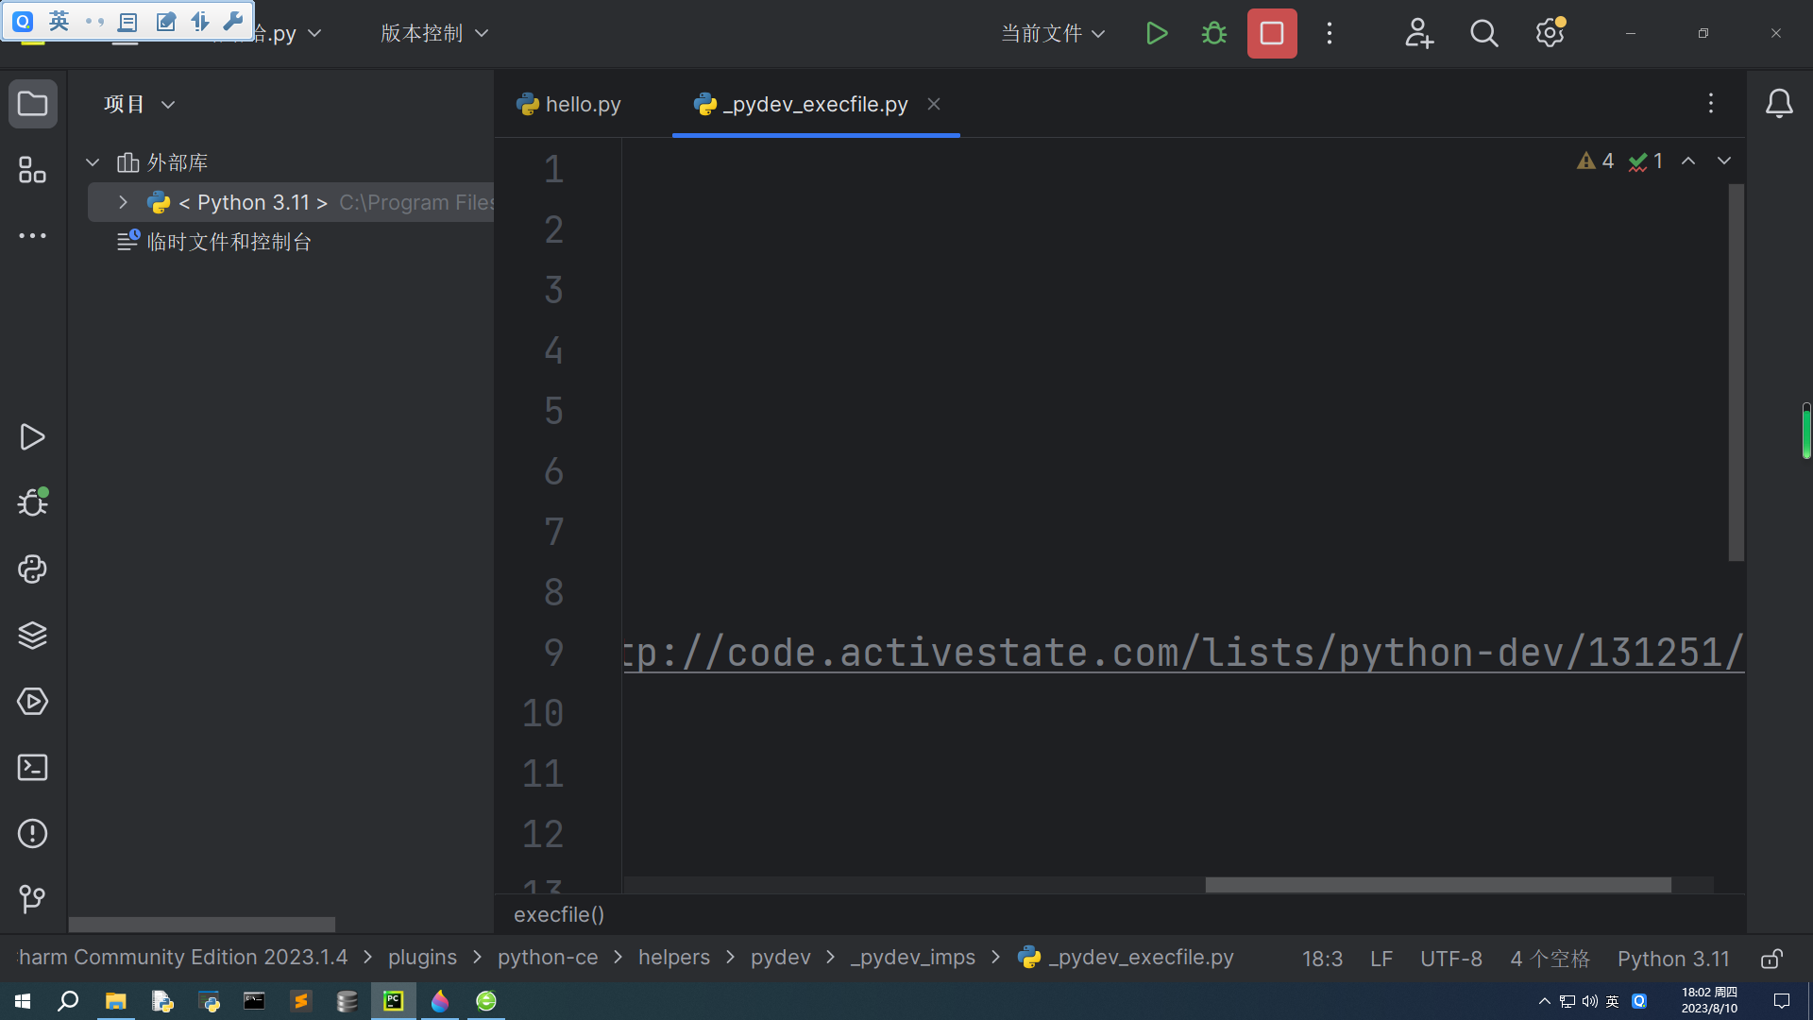Open the Code With Me person icon

[x=1418, y=34]
